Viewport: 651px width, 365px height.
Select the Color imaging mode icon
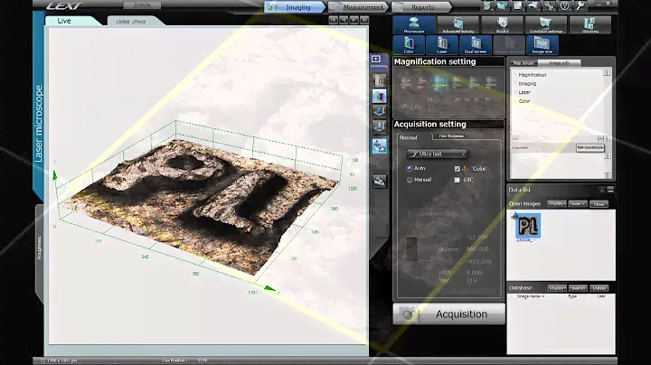click(x=410, y=45)
